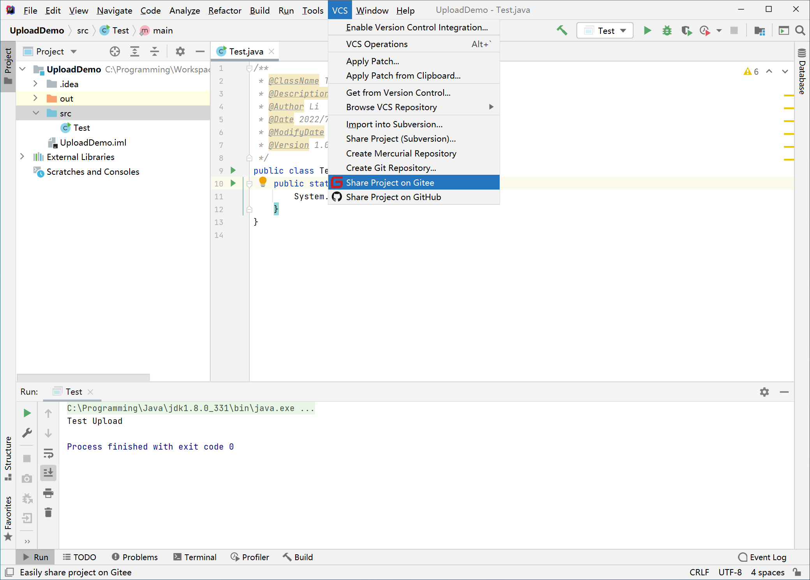Screen dimensions: 810x580
Task: Select Share Project on GitHub
Action: (x=414, y=197)
